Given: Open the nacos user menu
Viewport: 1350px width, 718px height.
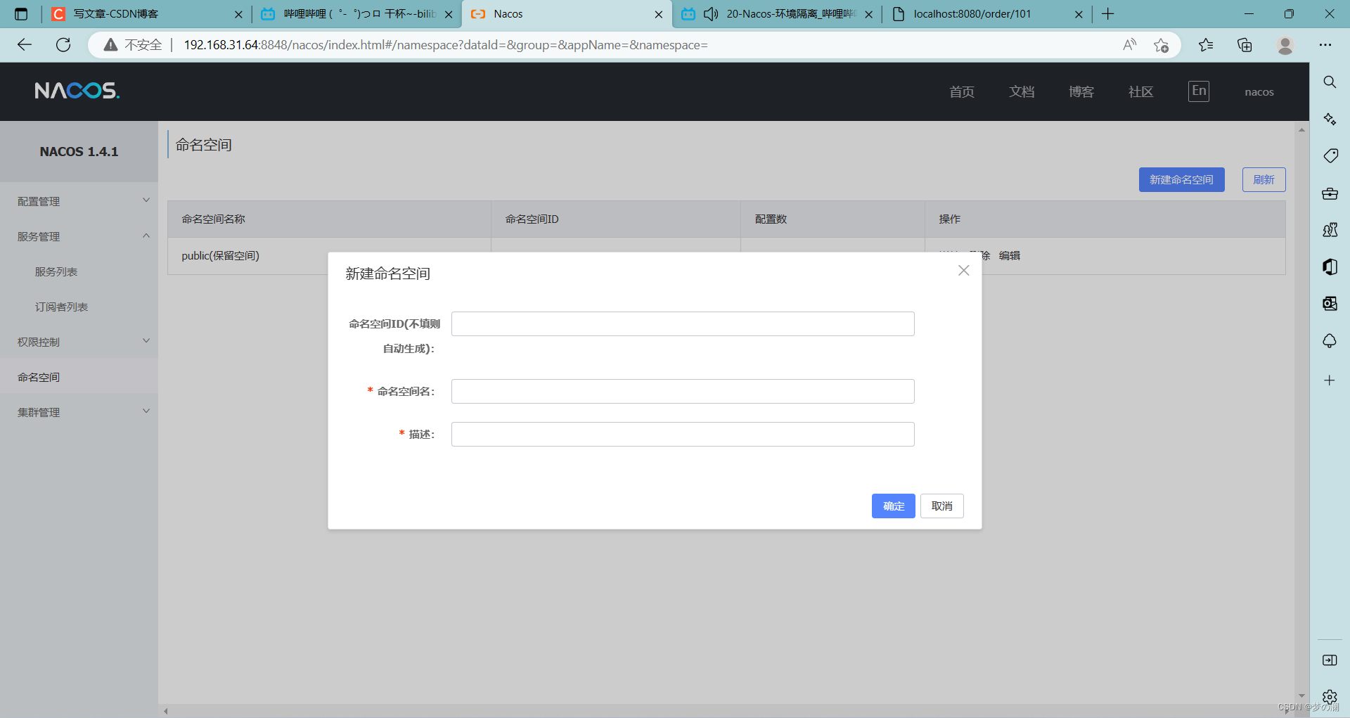Looking at the screenshot, I should (x=1259, y=92).
